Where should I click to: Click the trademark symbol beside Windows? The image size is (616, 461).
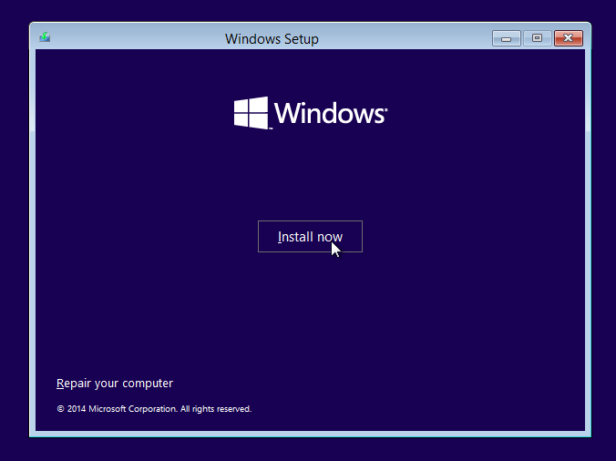pyautogui.click(x=386, y=108)
